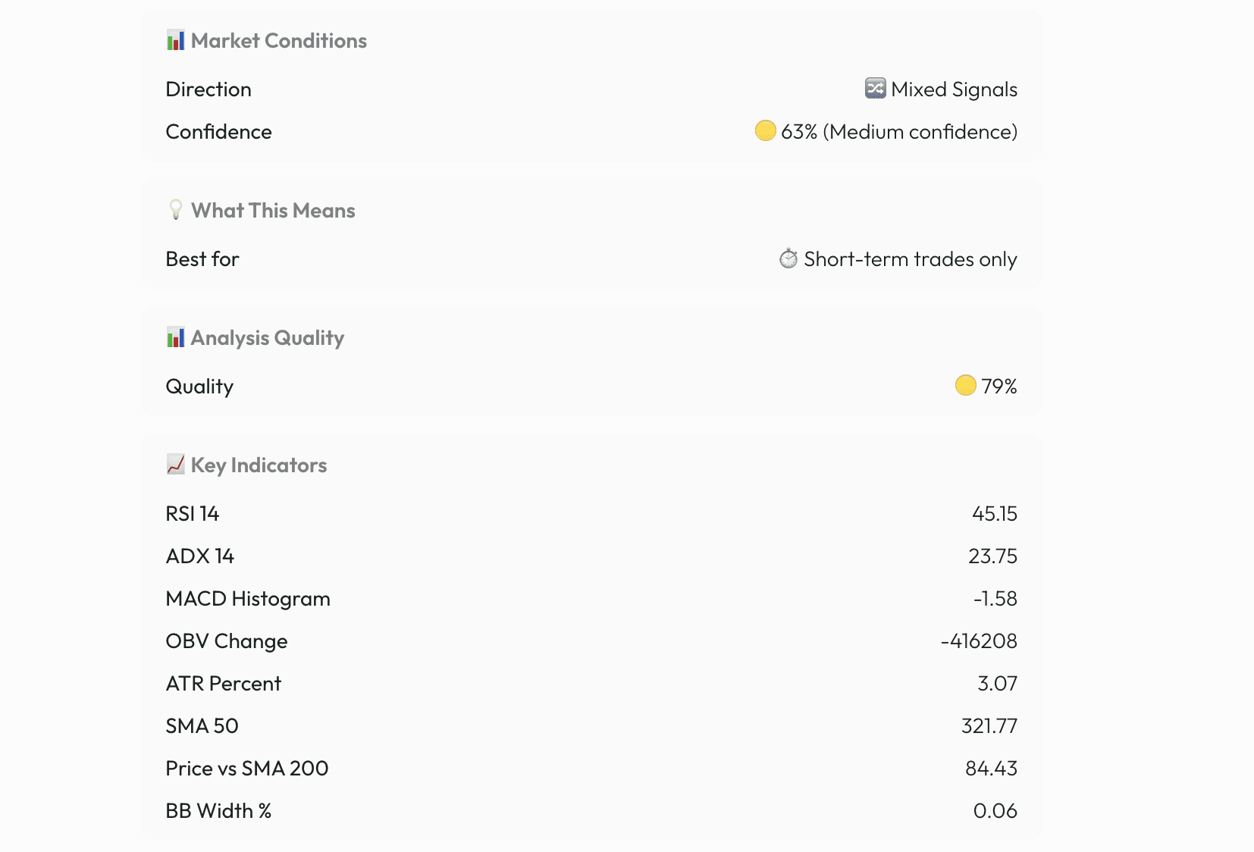1254x852 pixels.
Task: Select the ADX 14 indicator label
Action: 200,556
